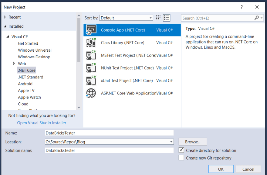Click the Name input field

109,133
